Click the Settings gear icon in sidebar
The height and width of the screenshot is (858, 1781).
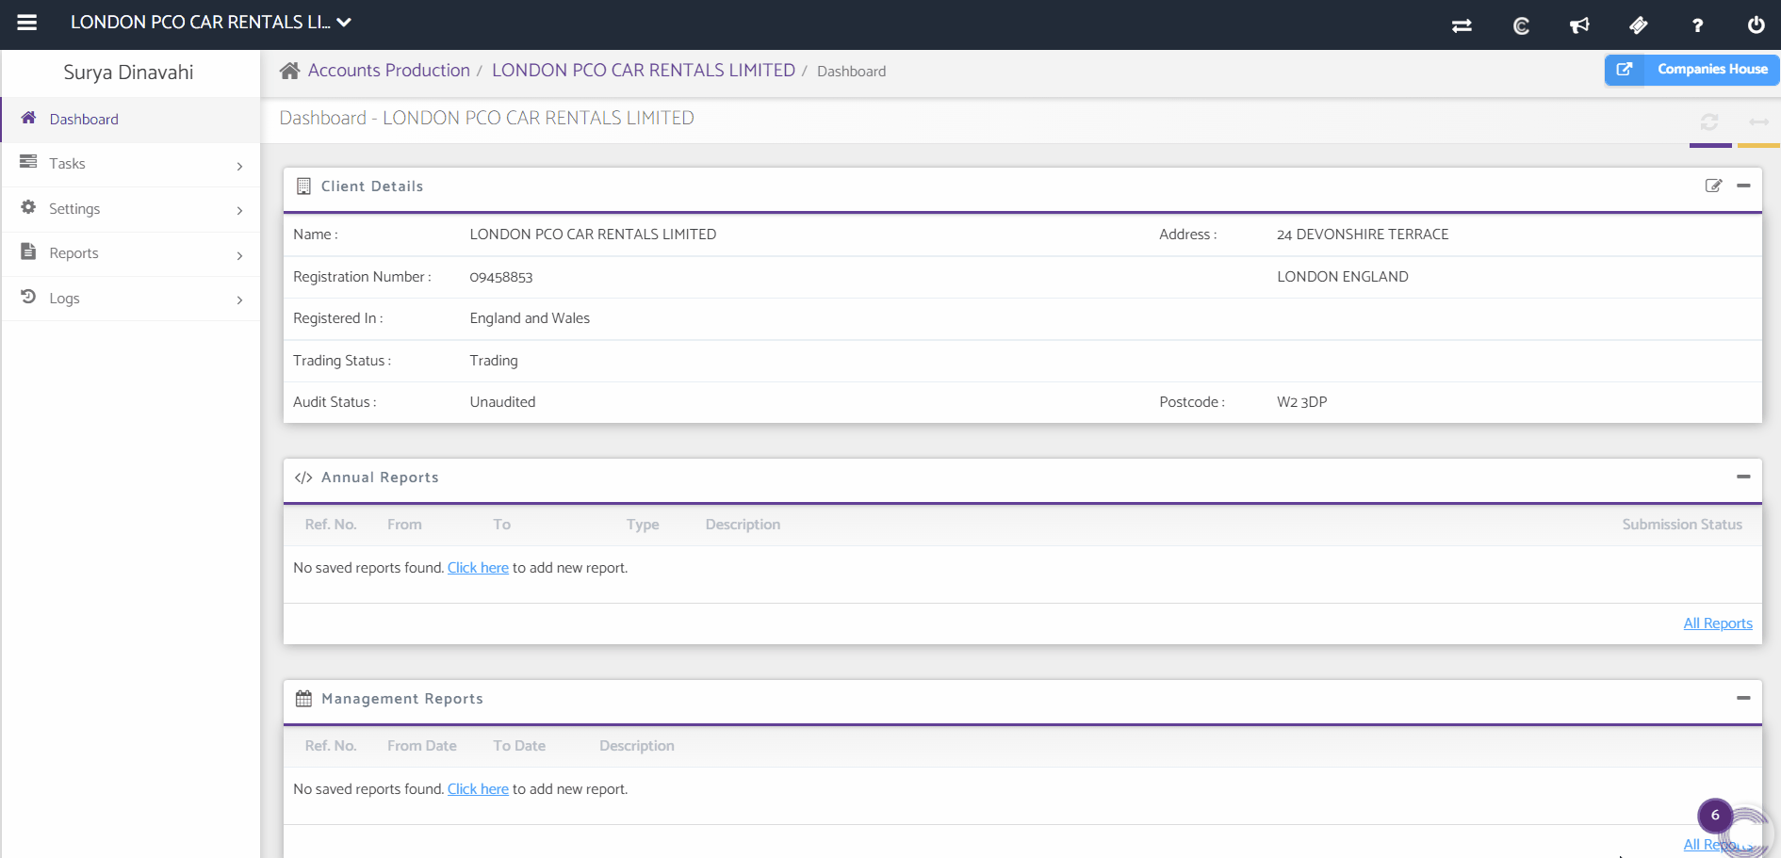coord(28,207)
